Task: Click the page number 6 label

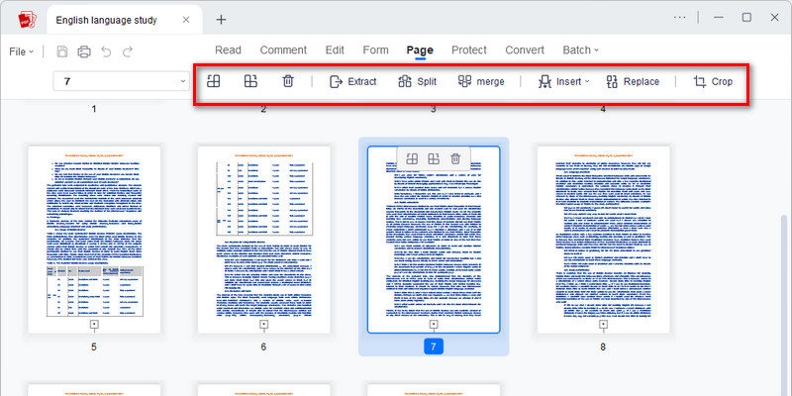Action: (263, 347)
